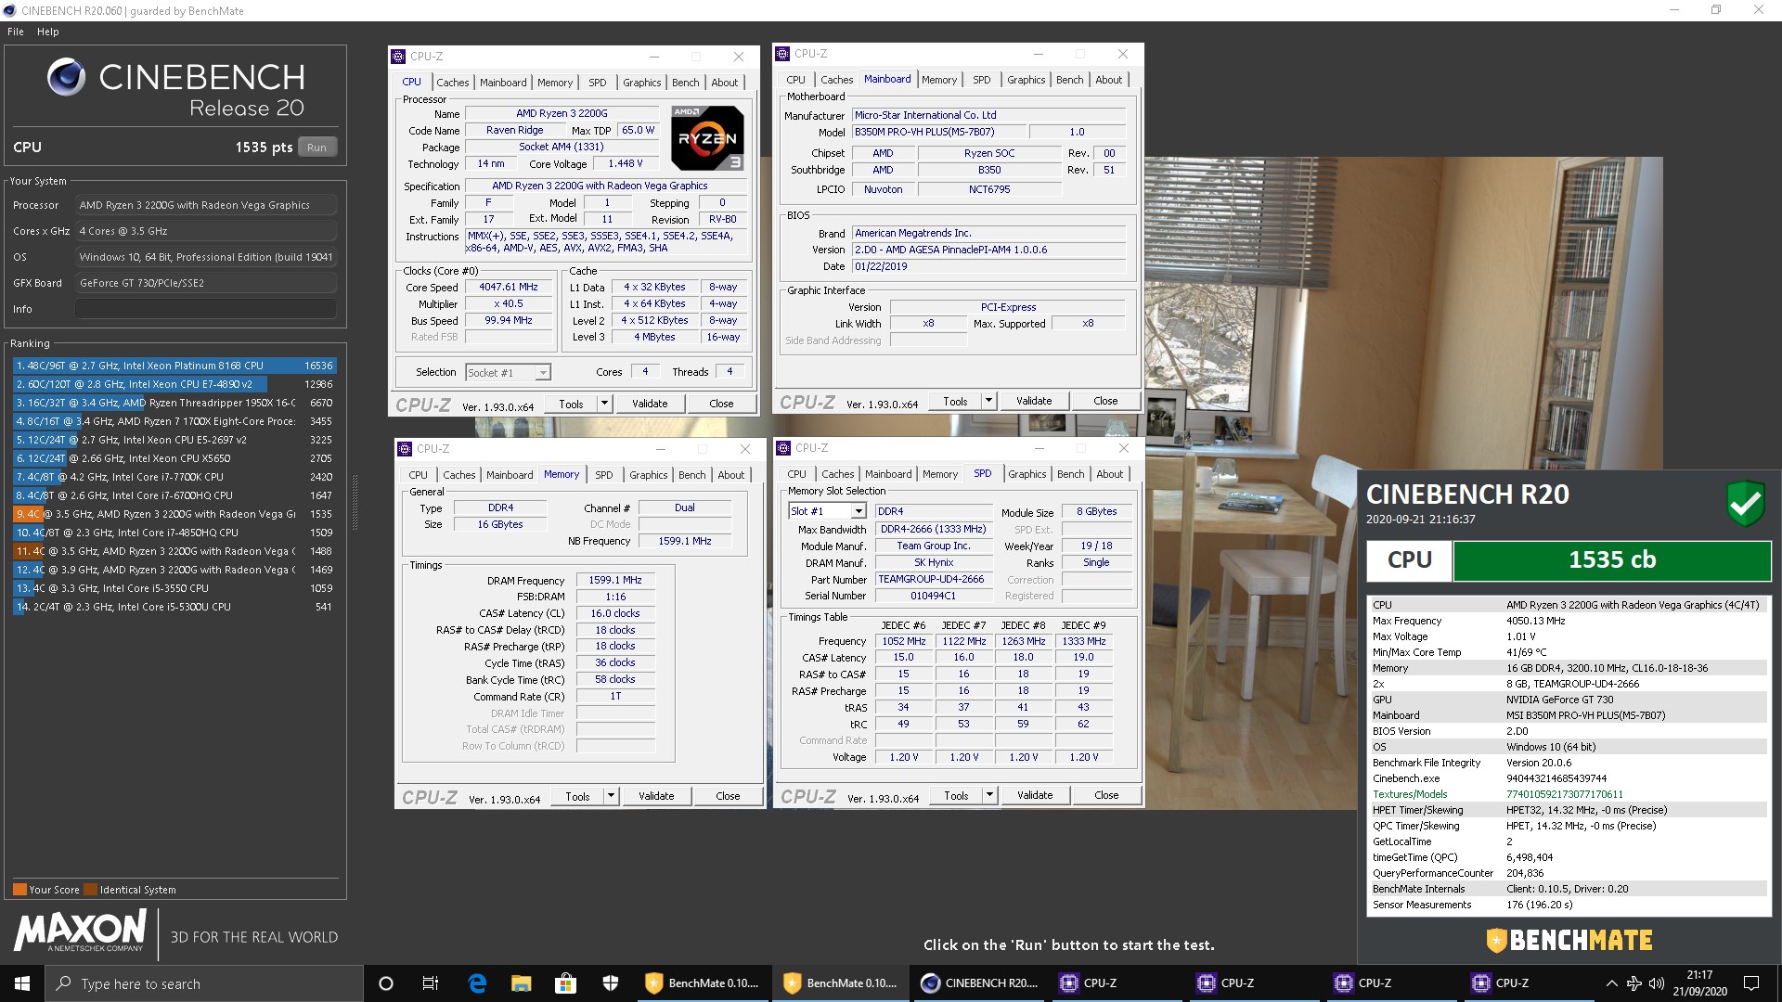Click the BenchMate logo shield icon
Viewport: 1782px width, 1002px height.
tap(1496, 941)
